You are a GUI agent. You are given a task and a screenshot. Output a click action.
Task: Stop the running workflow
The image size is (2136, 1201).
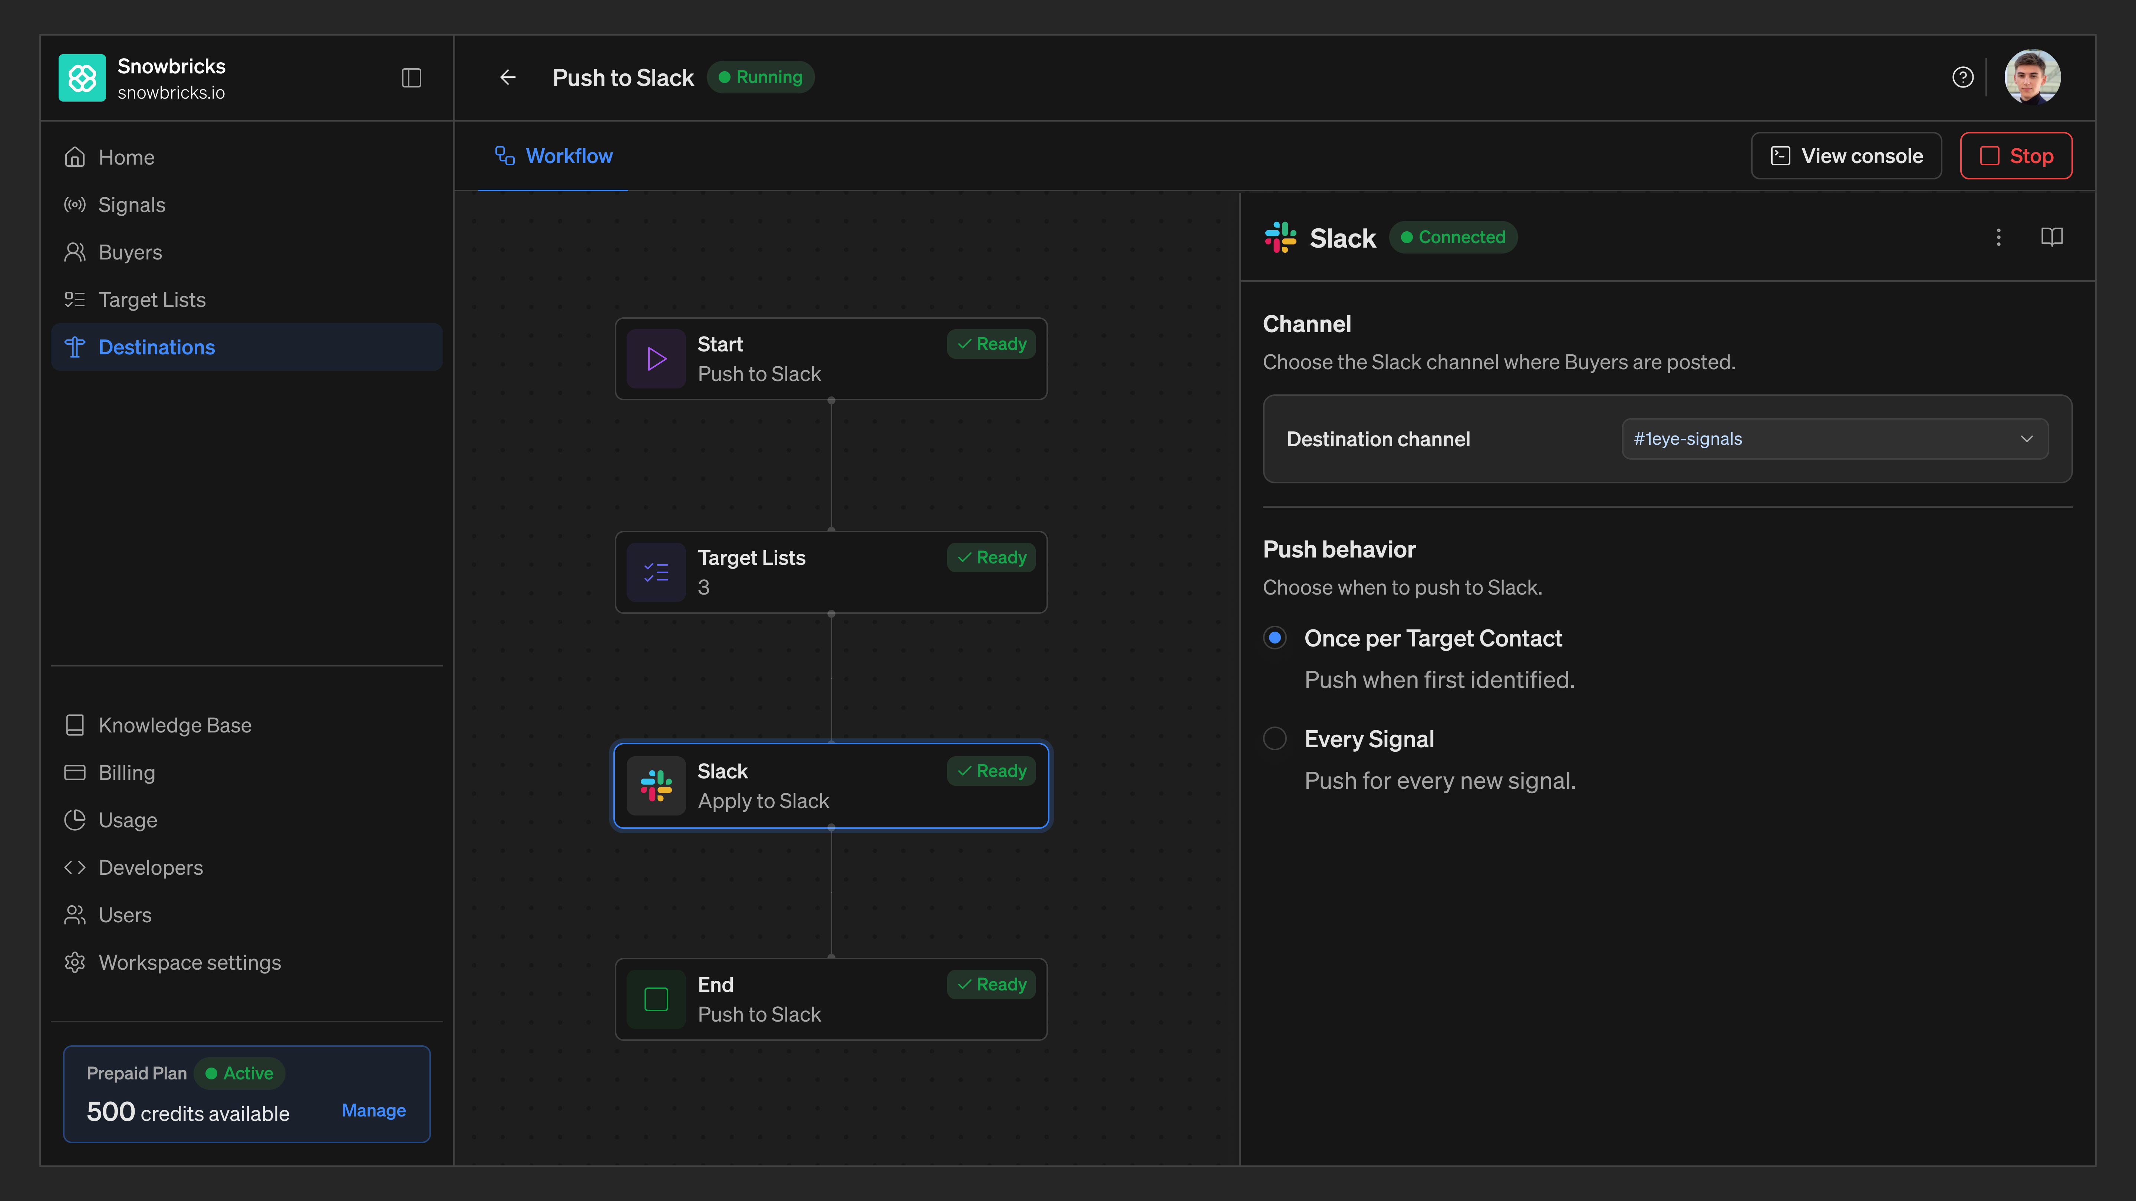click(x=2016, y=156)
